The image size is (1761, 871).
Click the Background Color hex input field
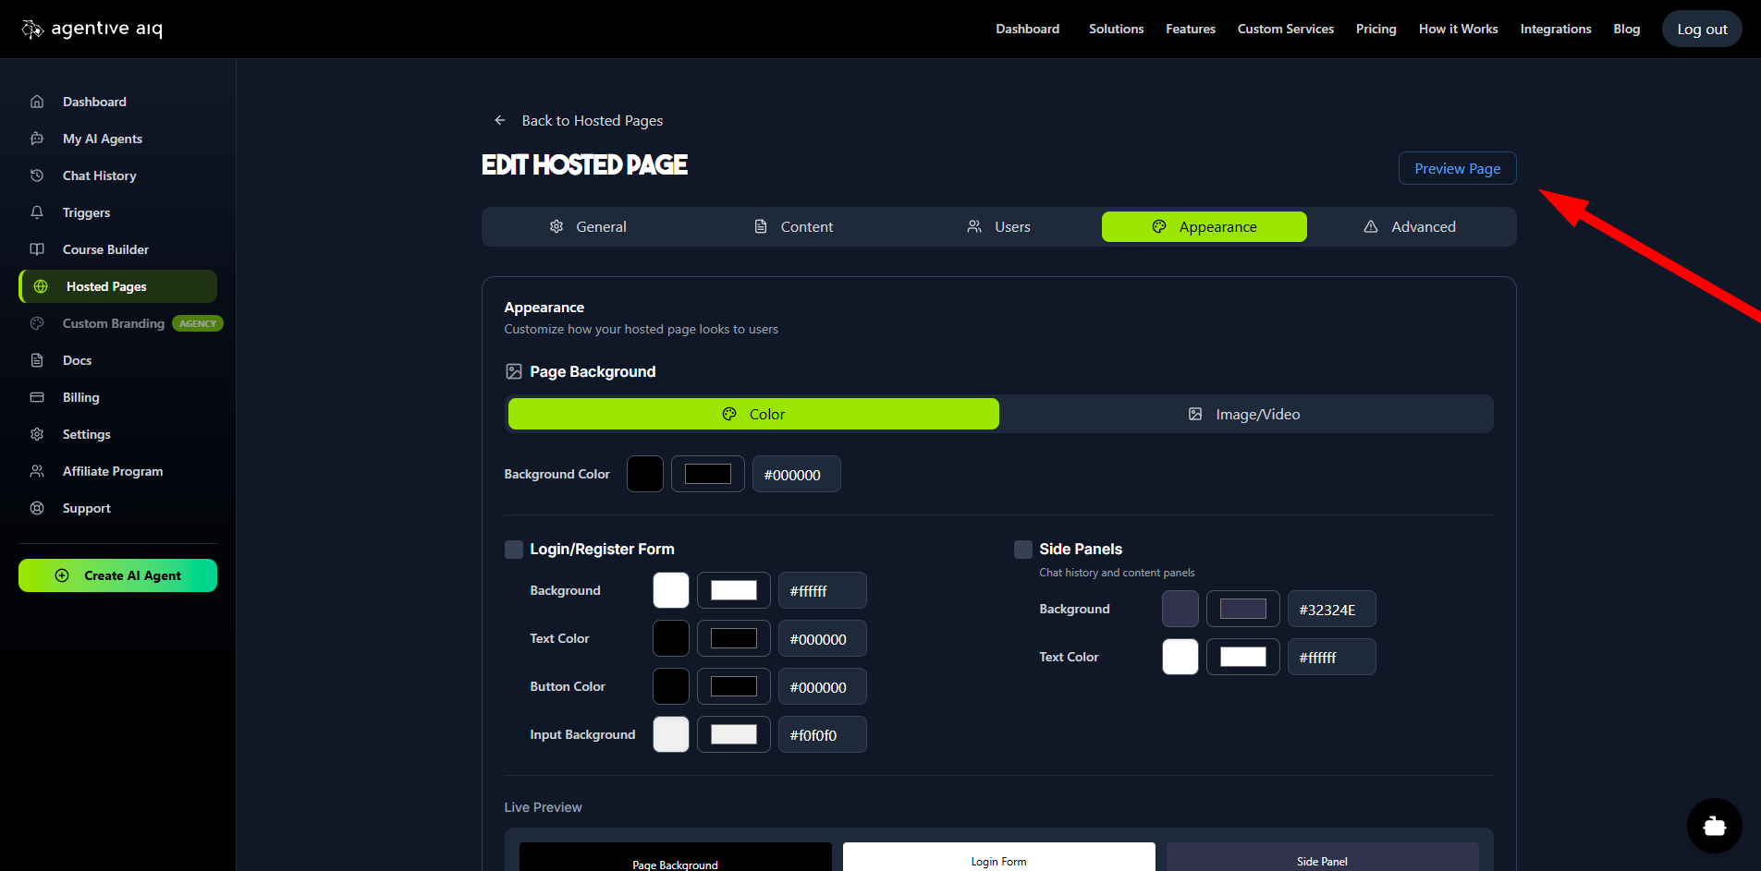(796, 475)
